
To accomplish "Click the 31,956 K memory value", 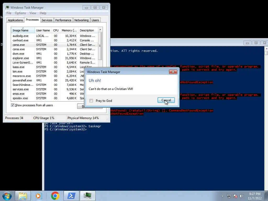I will pyautogui.click(x=71, y=58).
